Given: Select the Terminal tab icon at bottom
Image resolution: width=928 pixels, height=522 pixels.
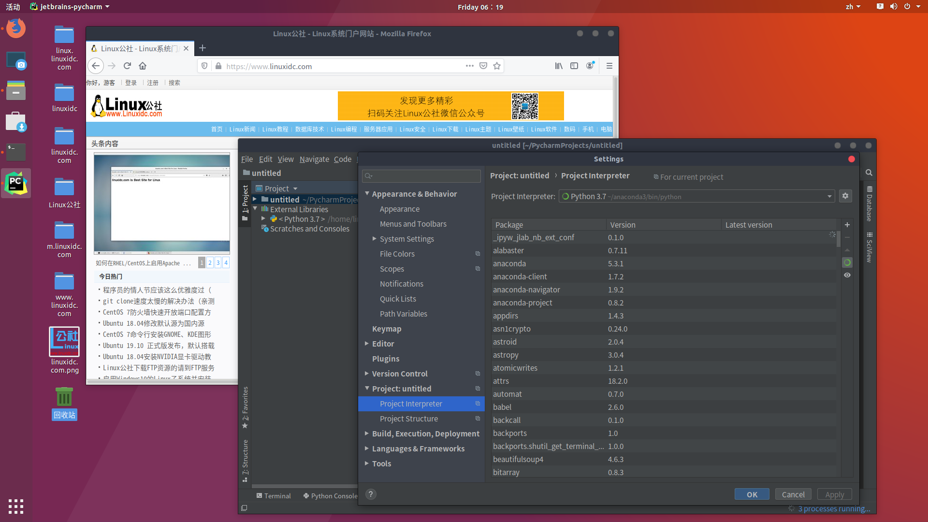Looking at the screenshot, I should (x=260, y=495).
